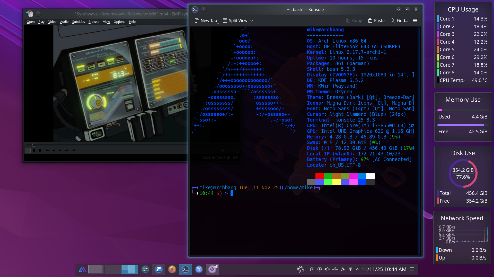Stop the video in SMPlayer
Image resolution: width=494 pixels, height=277 pixels.
[40, 151]
